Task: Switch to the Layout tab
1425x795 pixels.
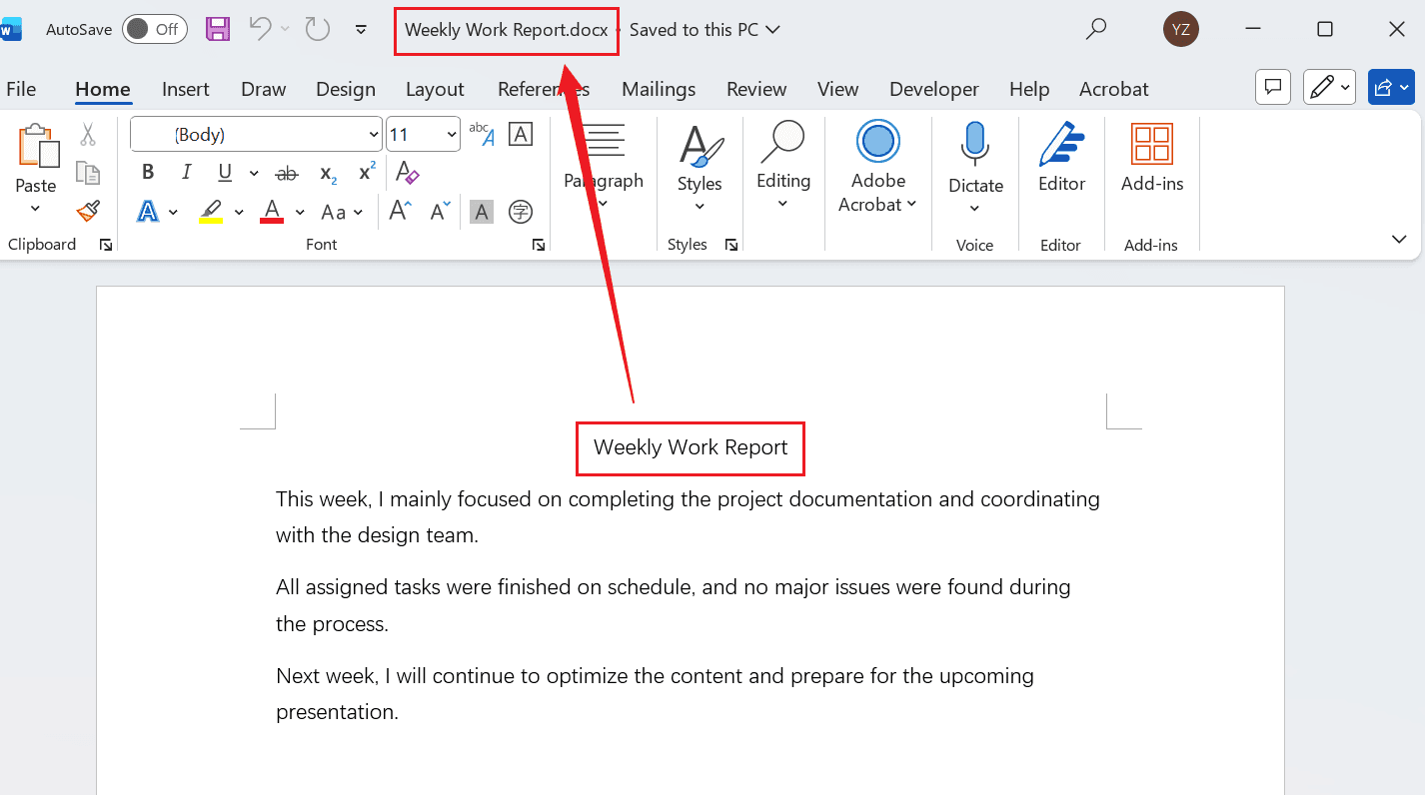Action: coord(435,89)
